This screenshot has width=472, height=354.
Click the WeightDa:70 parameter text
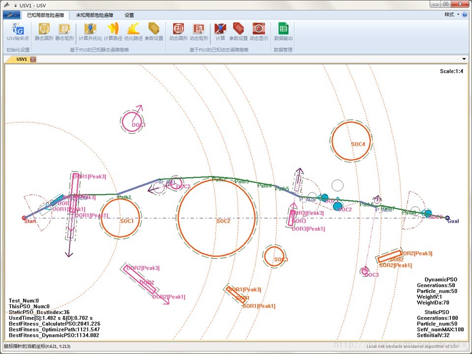click(x=433, y=302)
